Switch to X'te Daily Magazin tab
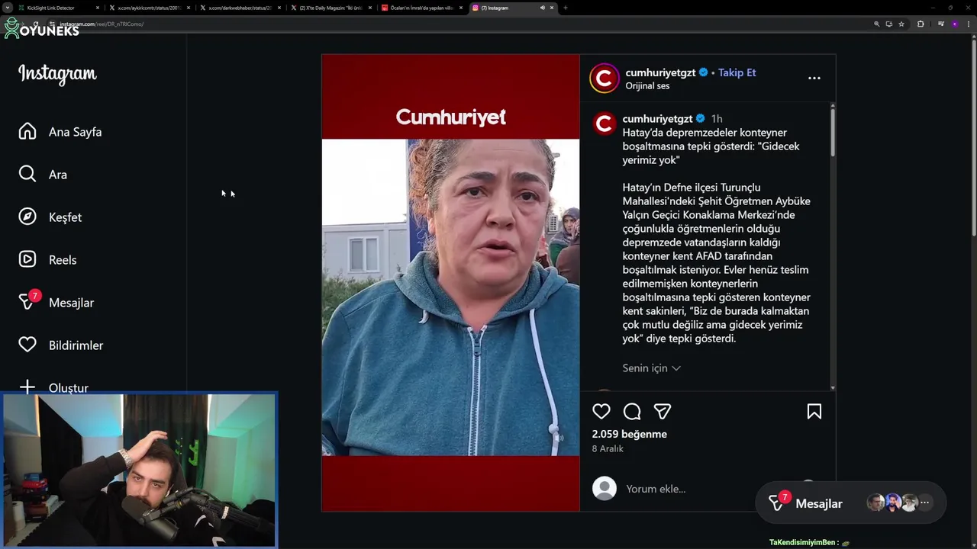This screenshot has height=549, width=977. pos(331,8)
